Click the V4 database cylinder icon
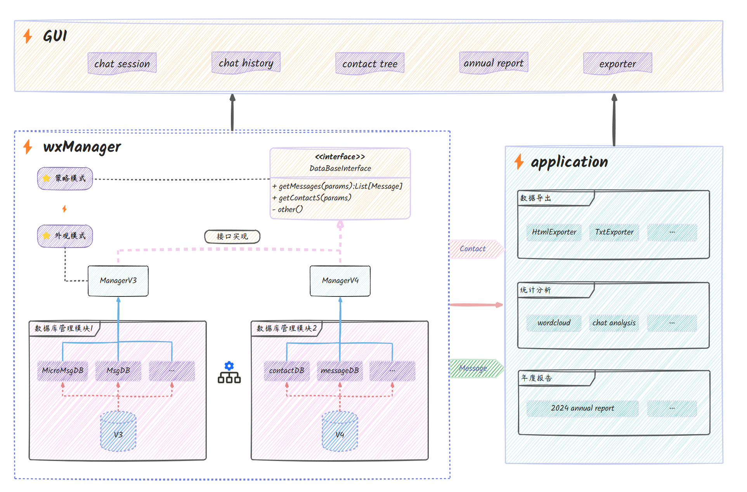747x492 pixels. (340, 431)
